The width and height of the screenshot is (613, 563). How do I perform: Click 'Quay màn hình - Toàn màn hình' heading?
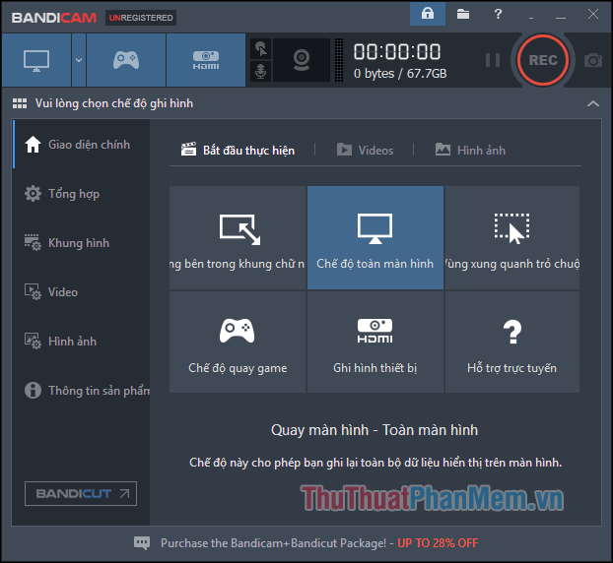coord(375,430)
